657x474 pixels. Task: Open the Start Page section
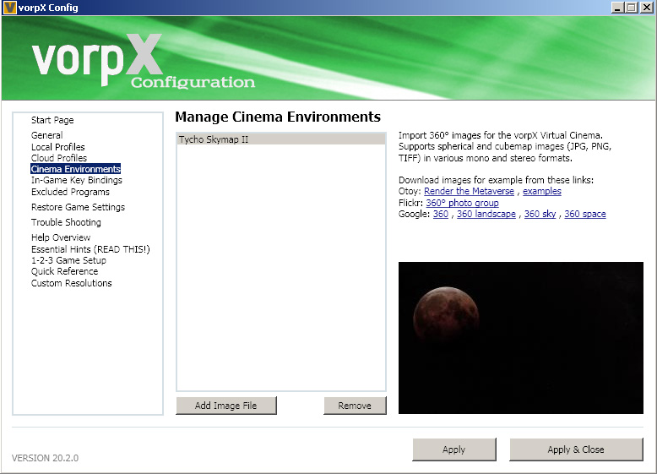tap(52, 120)
